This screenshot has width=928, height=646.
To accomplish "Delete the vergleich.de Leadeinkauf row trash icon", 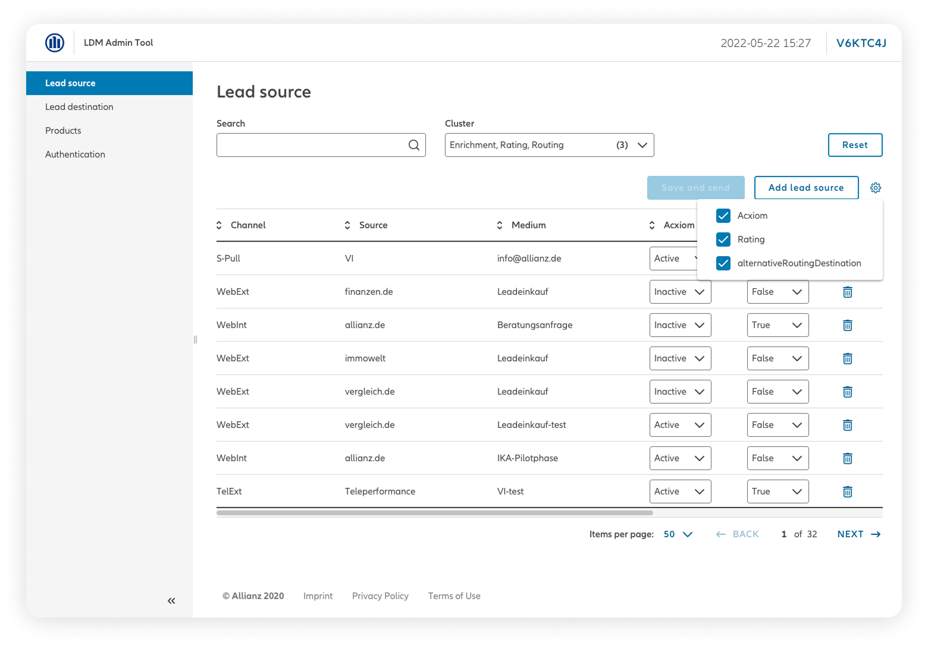I will click(x=848, y=392).
